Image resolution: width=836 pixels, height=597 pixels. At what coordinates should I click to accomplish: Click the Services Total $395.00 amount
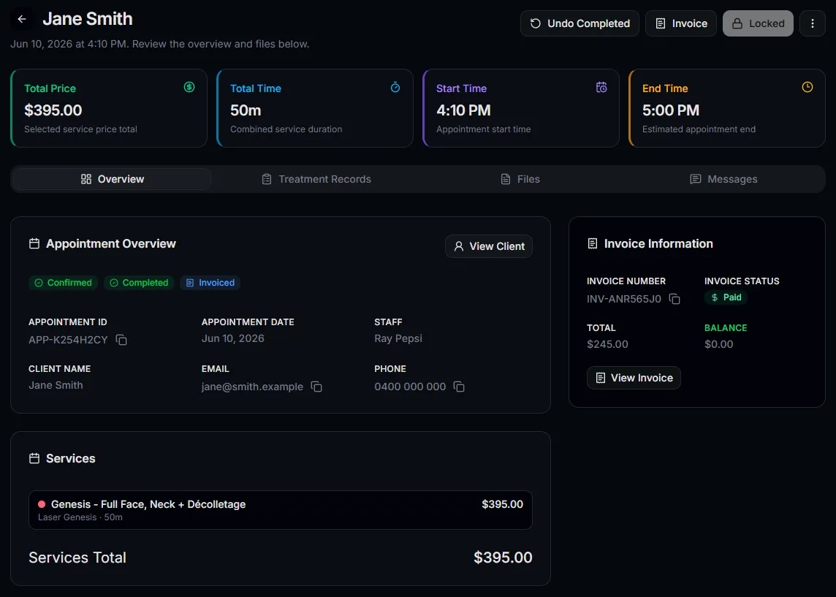503,558
